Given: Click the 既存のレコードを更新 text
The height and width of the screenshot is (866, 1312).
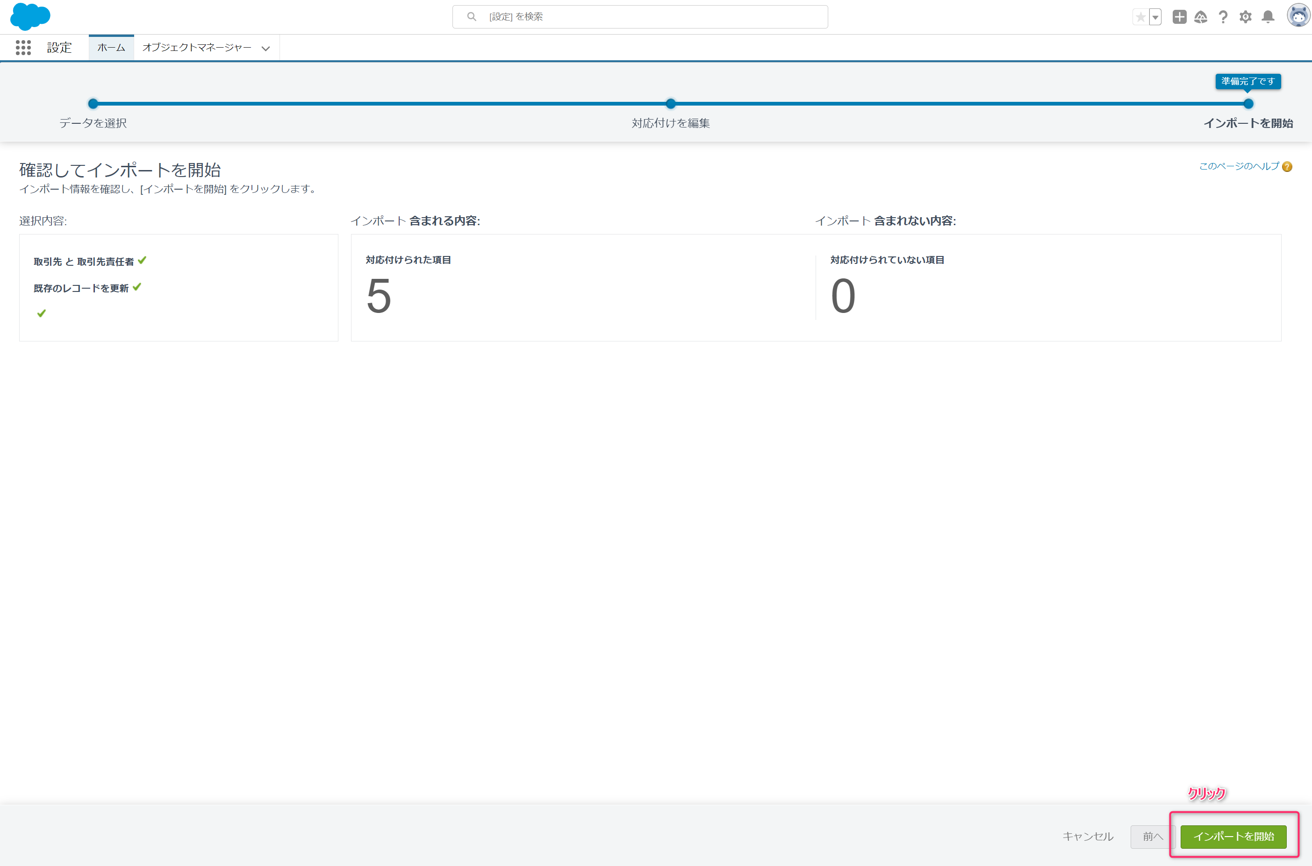Looking at the screenshot, I should tap(81, 288).
